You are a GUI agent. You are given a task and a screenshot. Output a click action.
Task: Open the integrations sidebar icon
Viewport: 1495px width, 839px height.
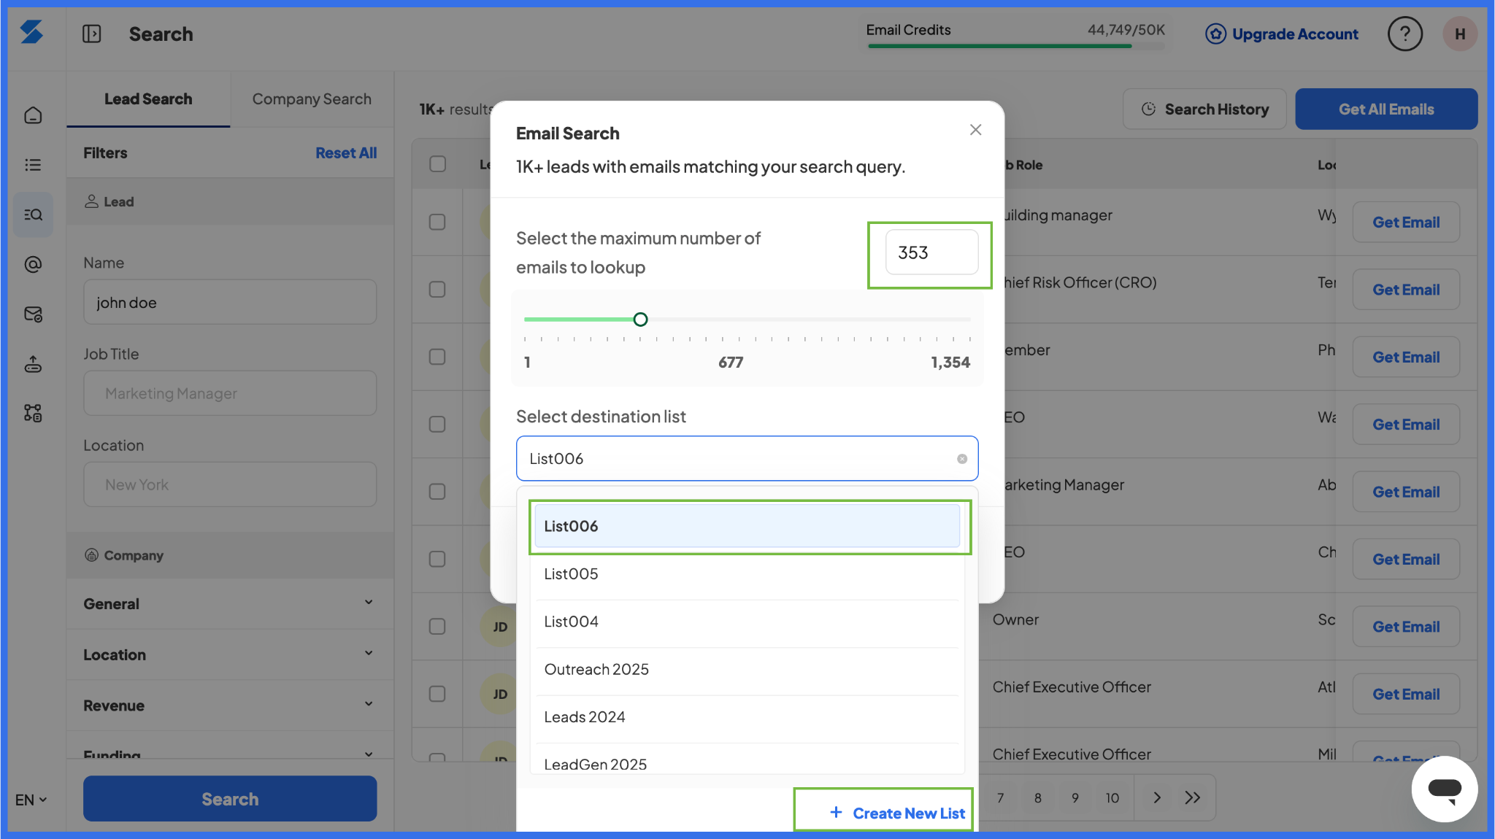click(x=33, y=413)
